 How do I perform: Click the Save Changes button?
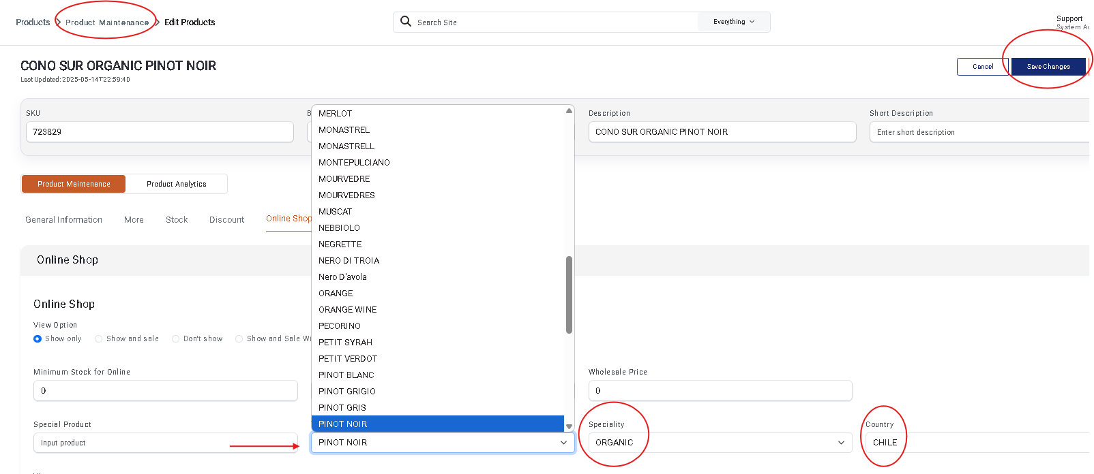coord(1048,67)
